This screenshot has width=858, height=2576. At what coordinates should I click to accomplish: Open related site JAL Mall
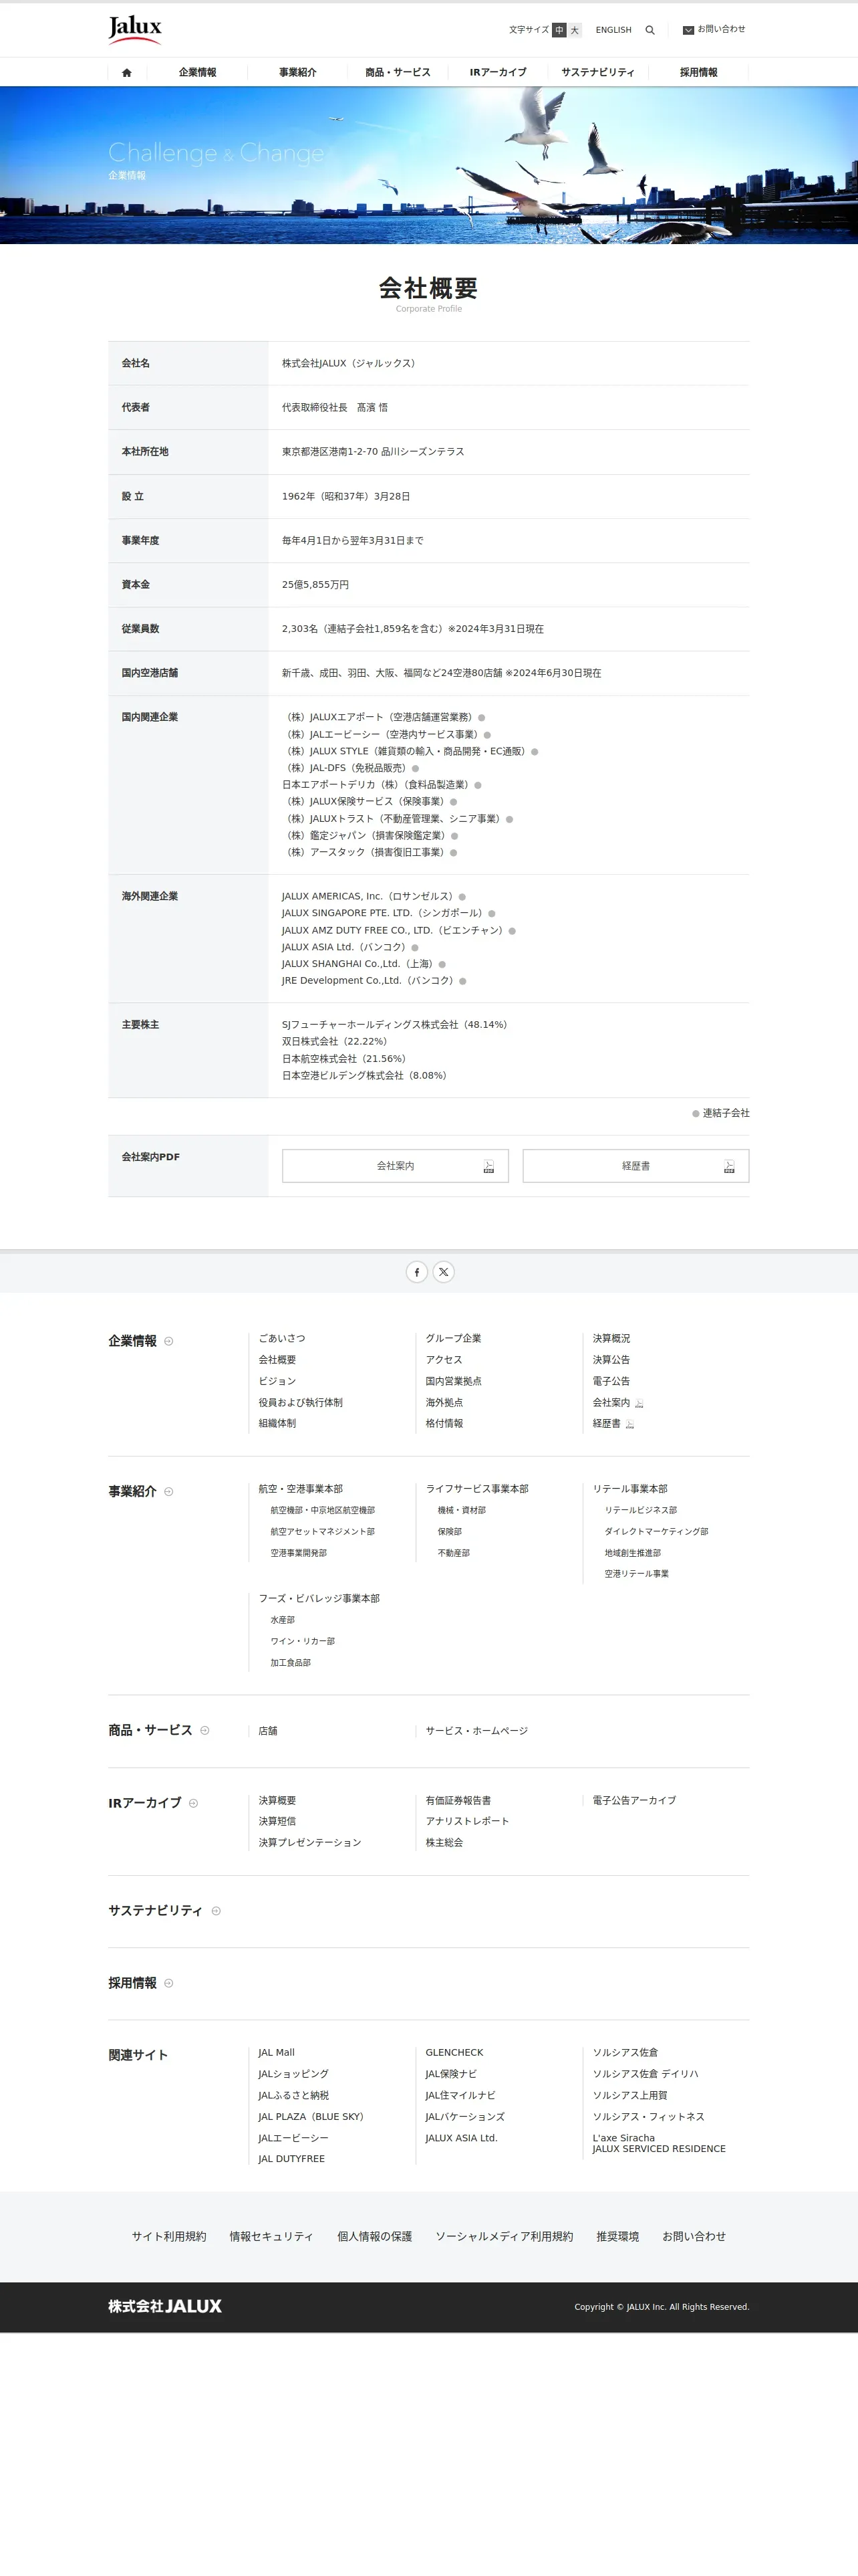(x=277, y=2052)
